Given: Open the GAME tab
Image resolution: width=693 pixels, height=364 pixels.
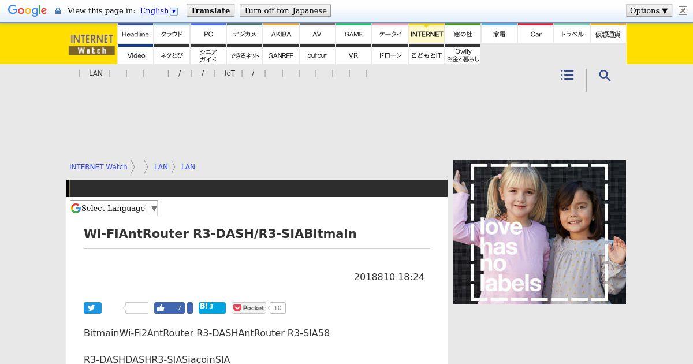Looking at the screenshot, I should 353,34.
